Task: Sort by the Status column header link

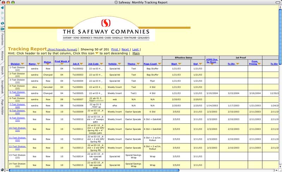Action: [47, 62]
